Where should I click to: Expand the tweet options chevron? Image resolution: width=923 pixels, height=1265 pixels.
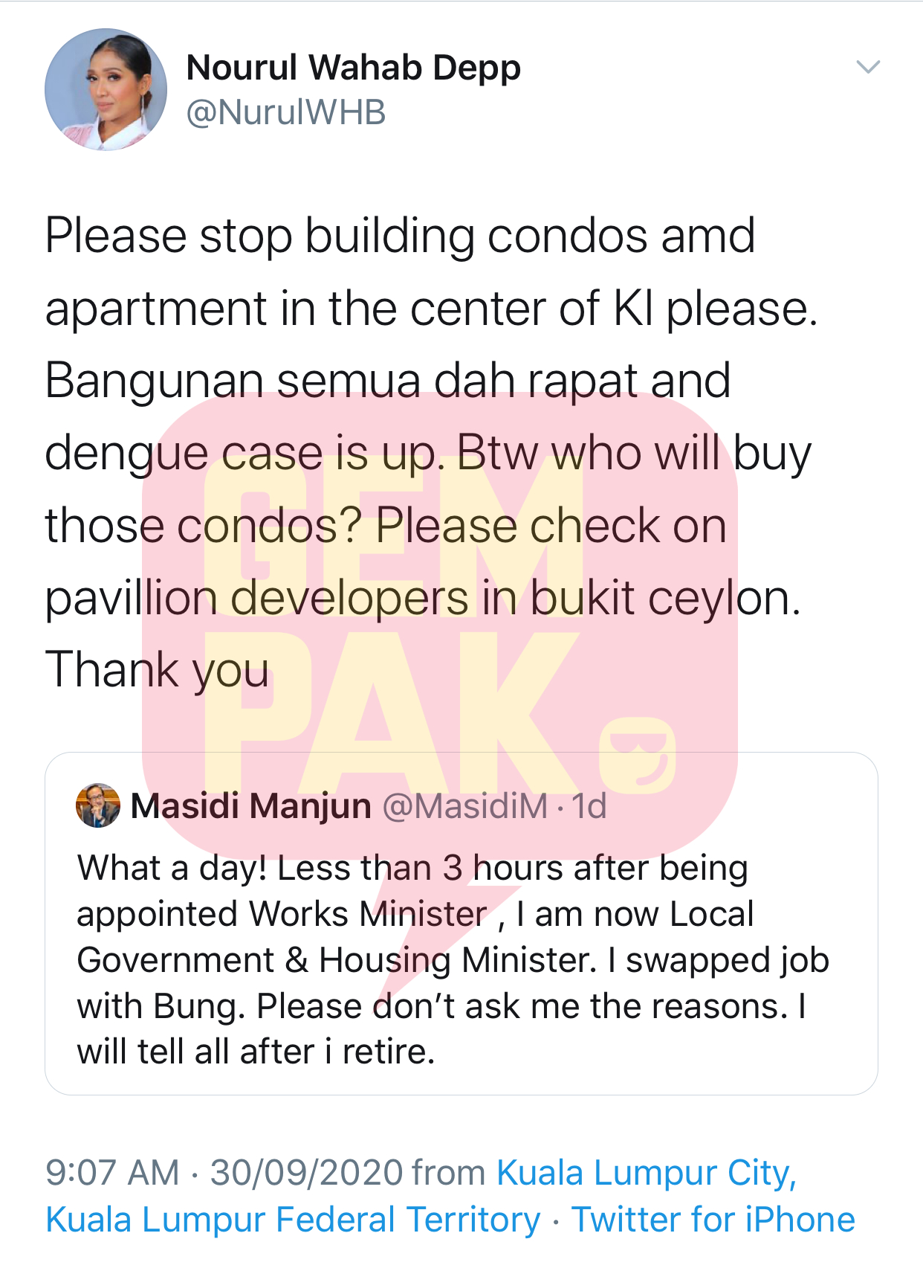pyautogui.click(x=868, y=67)
